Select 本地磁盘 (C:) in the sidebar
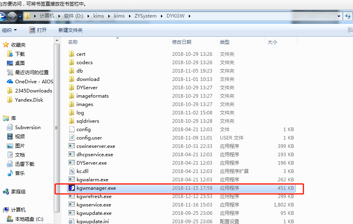The image size is (353, 224). 29,219
